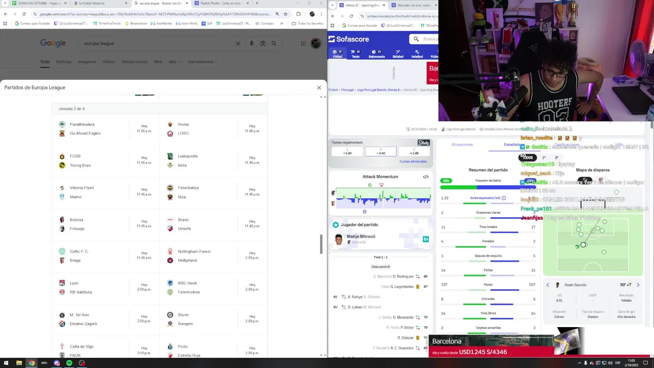Screen dimensions: 654x368
Task: Select the 3.40 draw odds
Action: (381, 152)
